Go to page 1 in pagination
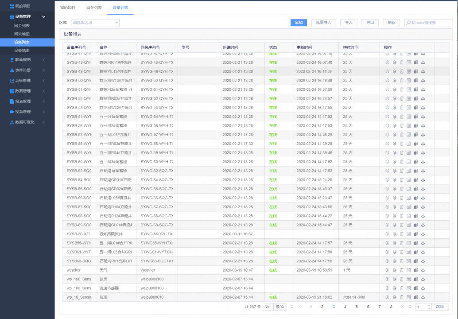Screen dimensions: 458x319 click(311, 307)
